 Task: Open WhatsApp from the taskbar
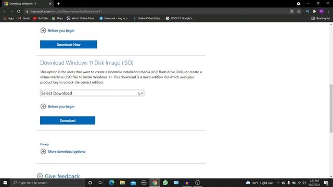tap(165, 182)
